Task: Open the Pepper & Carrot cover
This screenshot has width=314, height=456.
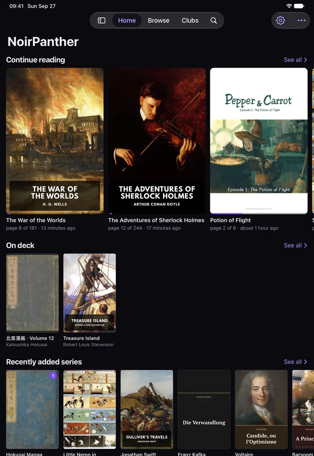Action: (259, 141)
